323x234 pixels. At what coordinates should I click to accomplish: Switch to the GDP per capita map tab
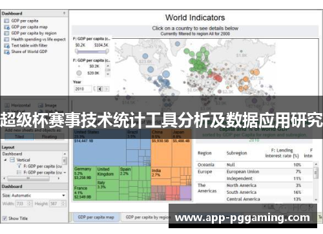tap(96, 217)
